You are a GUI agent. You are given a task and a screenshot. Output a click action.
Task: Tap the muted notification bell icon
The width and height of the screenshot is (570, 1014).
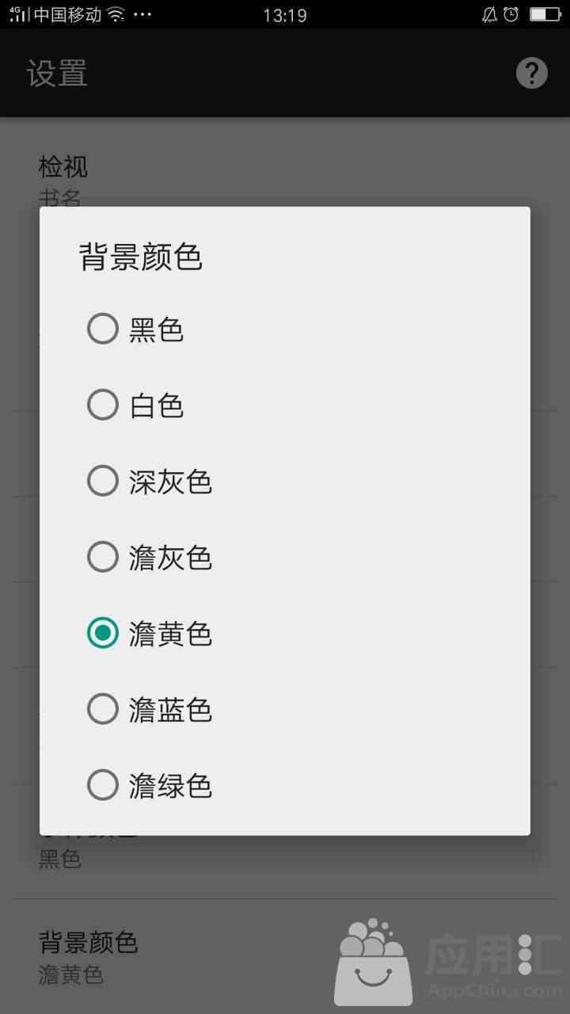point(489,14)
